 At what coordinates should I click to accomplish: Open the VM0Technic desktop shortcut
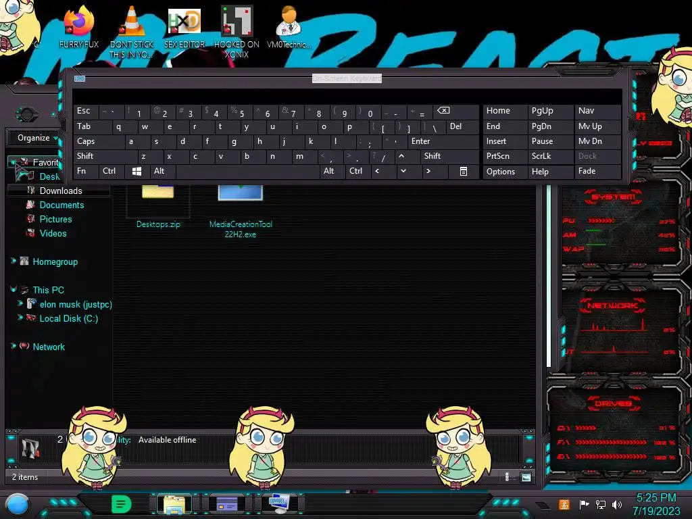(x=289, y=26)
